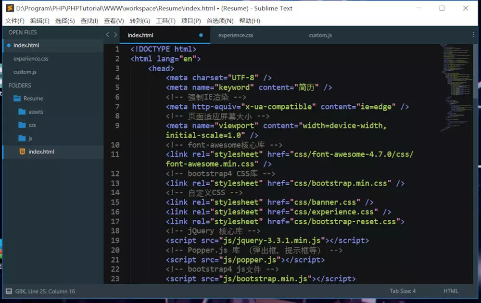This screenshot has width=481, height=303.
Task: Click line number 11 in gutter
Action: tap(115, 154)
